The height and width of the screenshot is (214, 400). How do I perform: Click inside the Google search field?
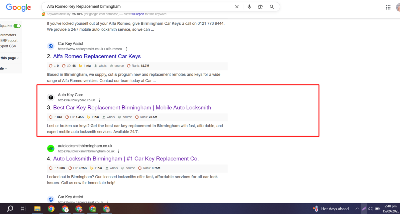[x=137, y=7]
